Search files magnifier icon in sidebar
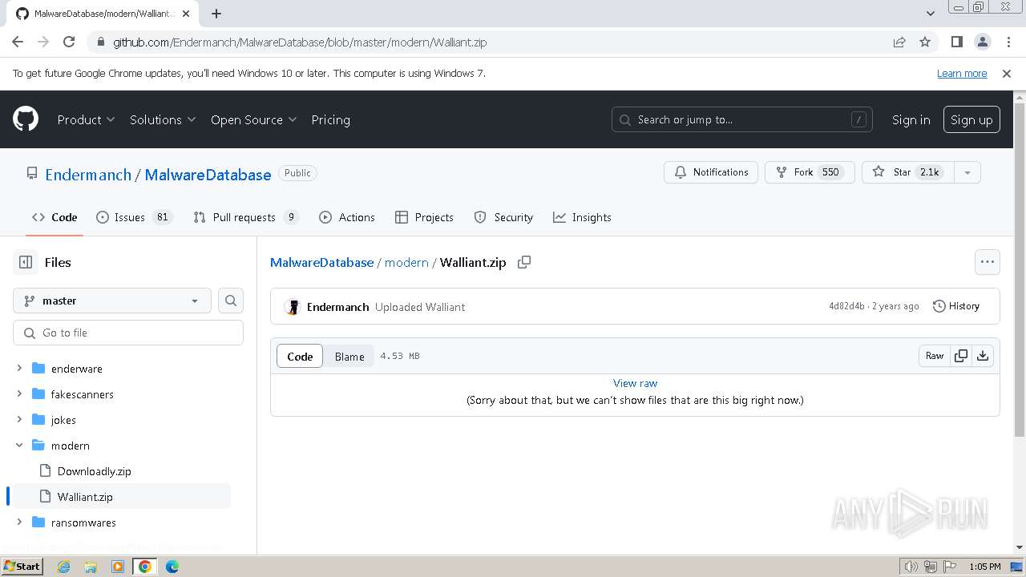The width and height of the screenshot is (1026, 577). click(x=231, y=301)
